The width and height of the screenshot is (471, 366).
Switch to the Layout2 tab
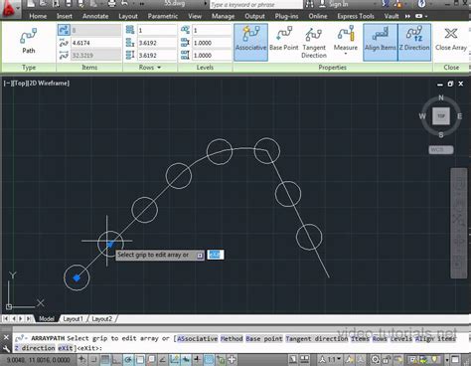pos(101,318)
